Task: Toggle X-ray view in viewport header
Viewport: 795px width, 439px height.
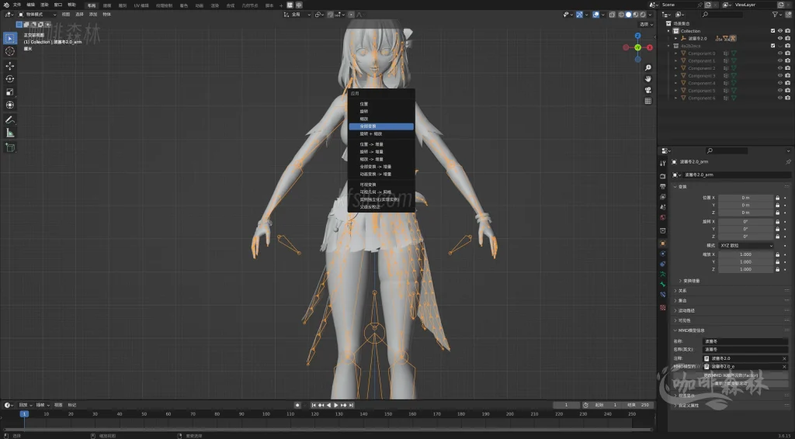Action: (x=613, y=15)
